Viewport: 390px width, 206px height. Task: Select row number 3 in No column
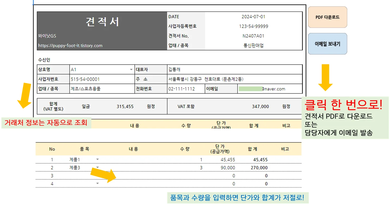pyautogui.click(x=52, y=176)
